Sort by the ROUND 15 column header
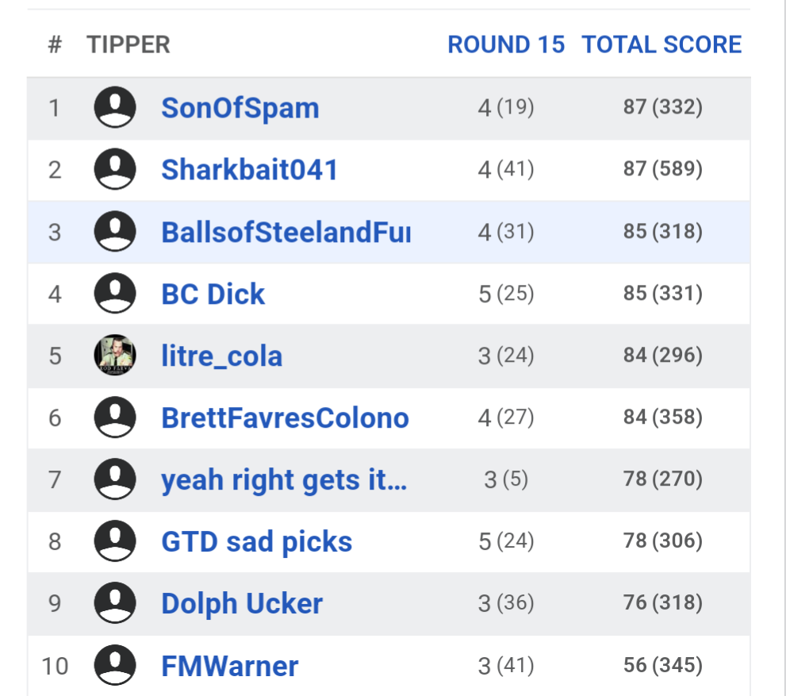The image size is (786, 696). point(506,44)
